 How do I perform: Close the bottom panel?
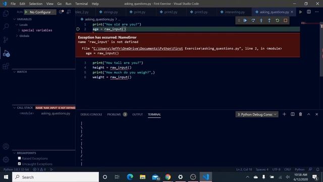pyautogui.click(x=317, y=114)
